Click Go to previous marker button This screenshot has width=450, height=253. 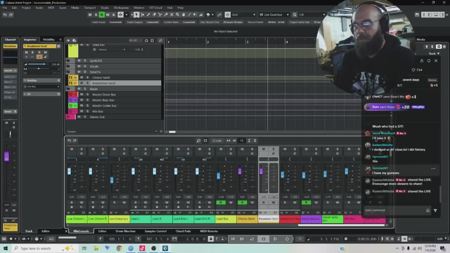[232, 239]
